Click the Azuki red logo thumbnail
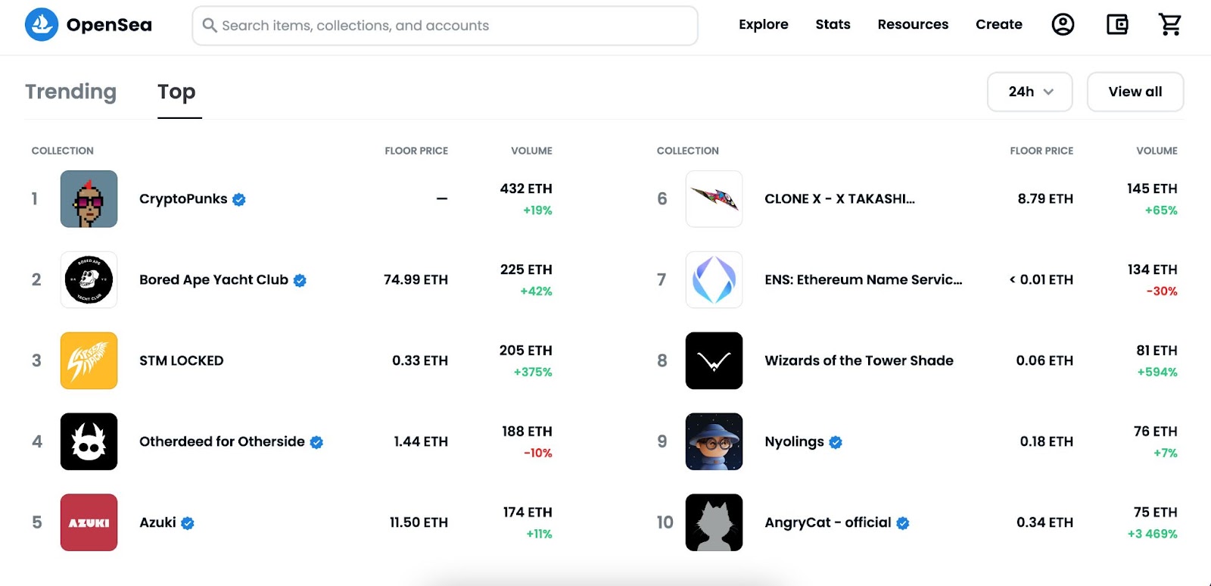Image resolution: width=1211 pixels, height=586 pixels. point(89,522)
